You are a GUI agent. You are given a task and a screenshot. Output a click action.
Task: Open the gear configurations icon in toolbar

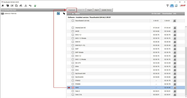[7, 6]
